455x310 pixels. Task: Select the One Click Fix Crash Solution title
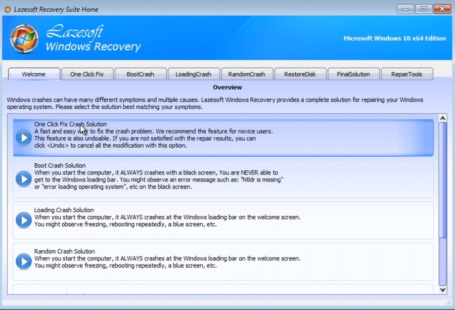(x=70, y=124)
